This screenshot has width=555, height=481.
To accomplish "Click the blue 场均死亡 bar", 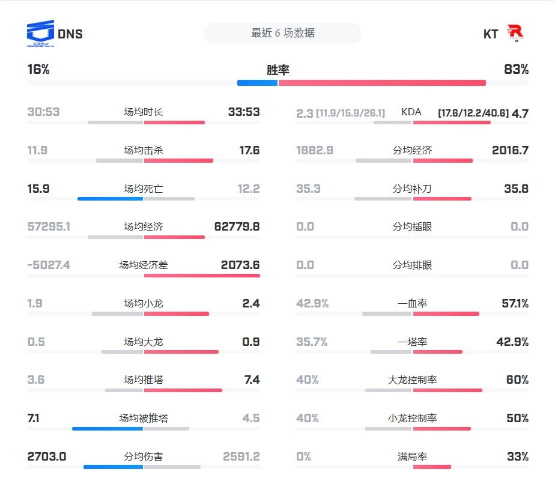I will click(x=111, y=199).
